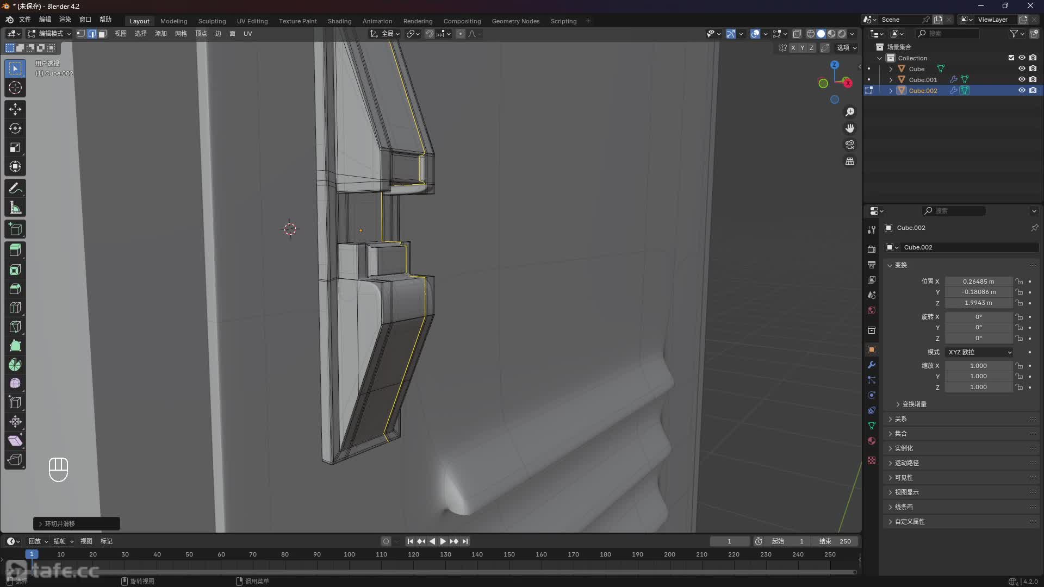Viewport: 1044px width, 587px height.
Task: Select the Knife tool
Action: (x=15, y=327)
